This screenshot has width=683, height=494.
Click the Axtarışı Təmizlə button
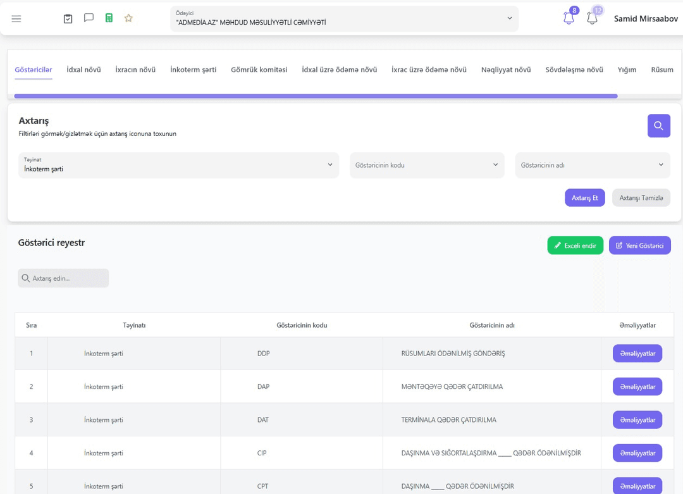click(641, 198)
